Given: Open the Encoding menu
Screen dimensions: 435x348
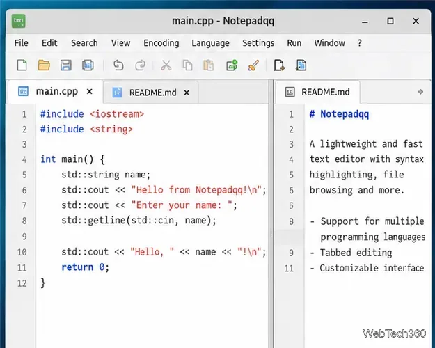Looking at the screenshot, I should click(x=161, y=43).
